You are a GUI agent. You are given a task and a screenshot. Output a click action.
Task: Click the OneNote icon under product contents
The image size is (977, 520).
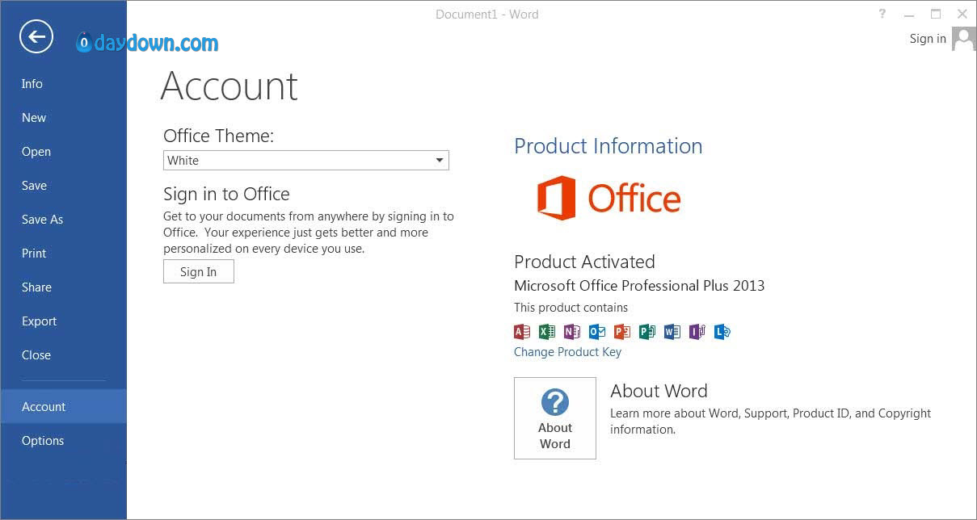click(572, 331)
